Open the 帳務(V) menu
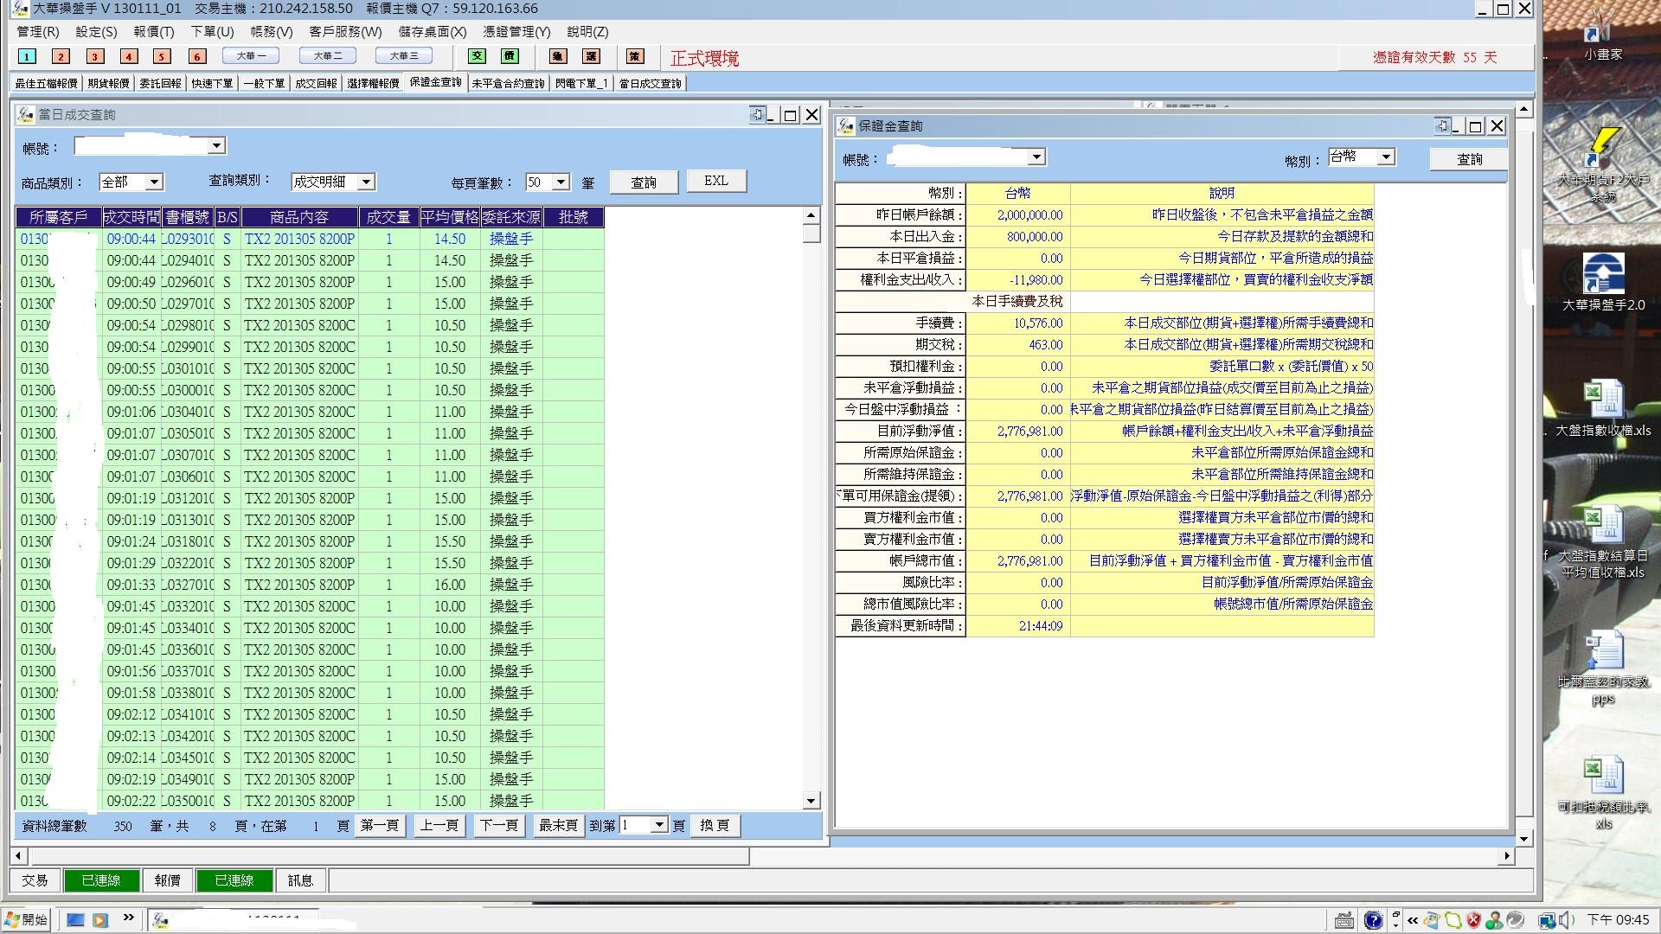Screen dimensions: 1661x934 (272, 31)
